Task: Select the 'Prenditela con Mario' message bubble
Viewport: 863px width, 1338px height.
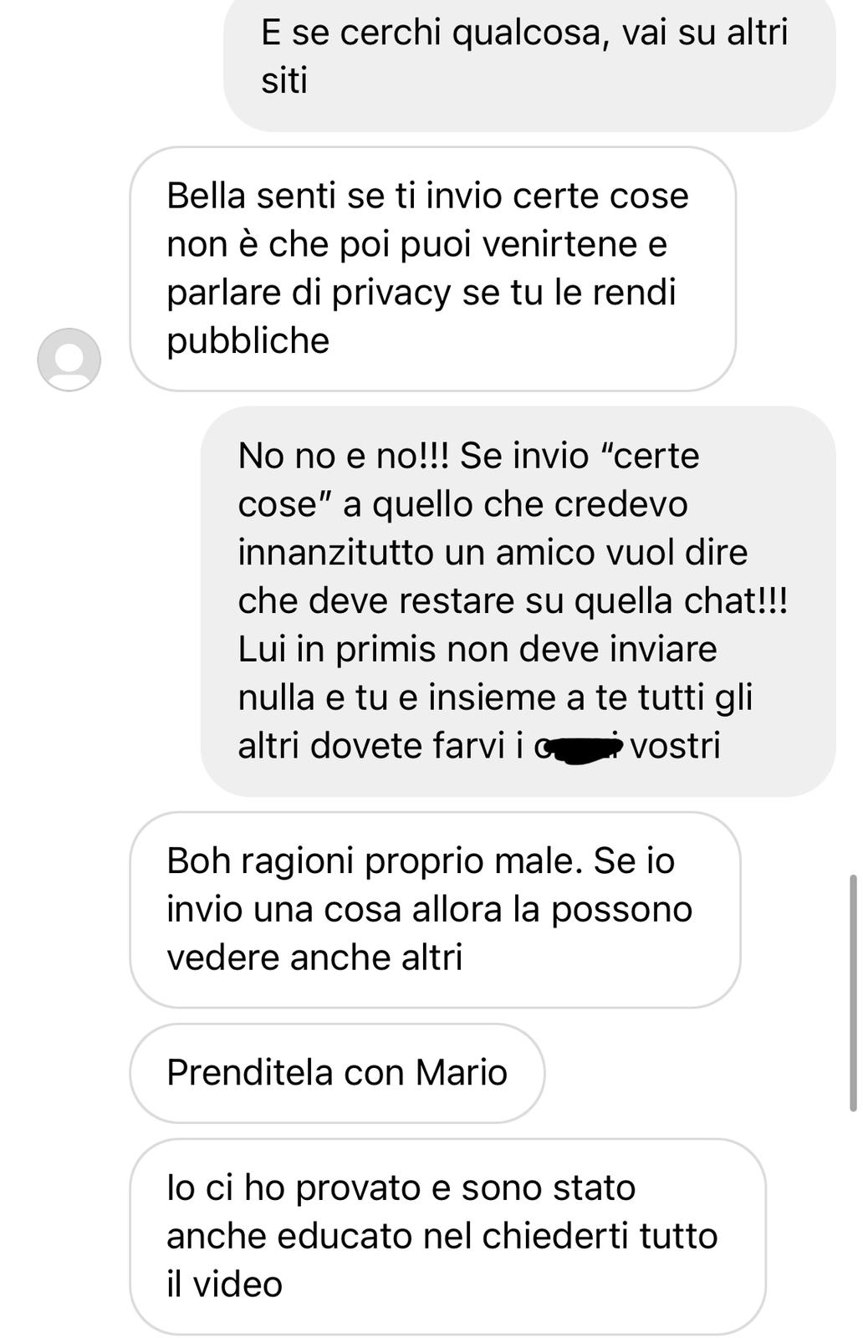Action: pos(337,1073)
